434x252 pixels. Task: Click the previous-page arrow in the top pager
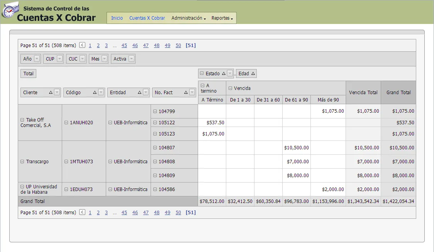(x=82, y=45)
